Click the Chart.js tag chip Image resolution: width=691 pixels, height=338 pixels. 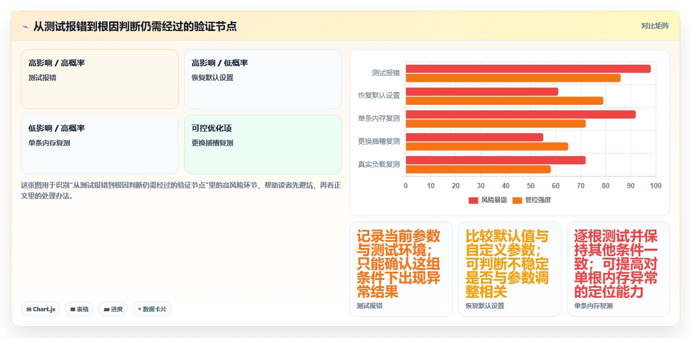point(41,309)
